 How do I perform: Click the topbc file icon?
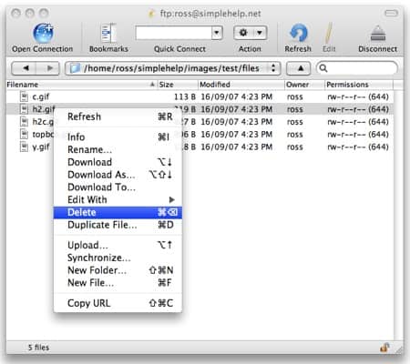coord(24,134)
